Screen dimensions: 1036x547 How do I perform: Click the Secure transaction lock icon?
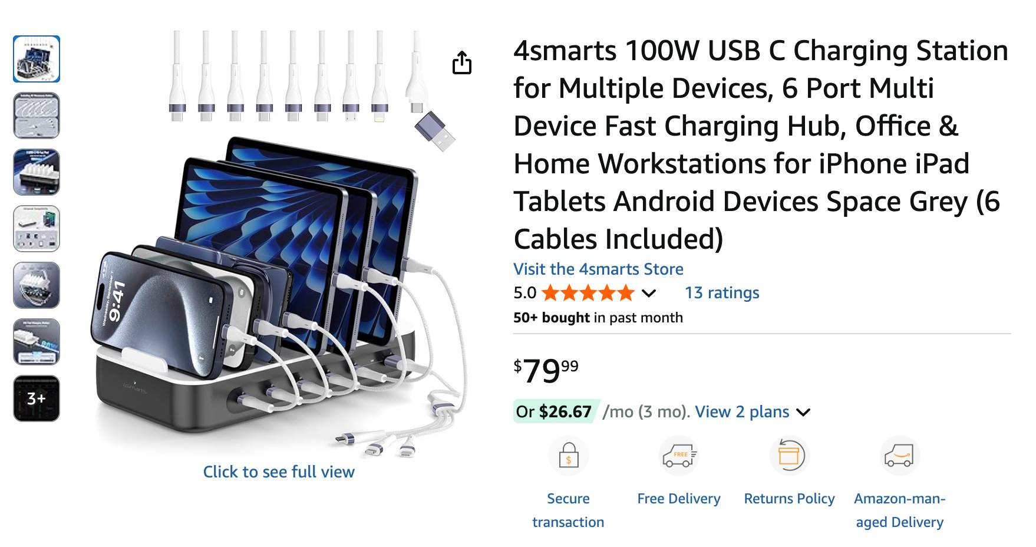click(x=568, y=456)
